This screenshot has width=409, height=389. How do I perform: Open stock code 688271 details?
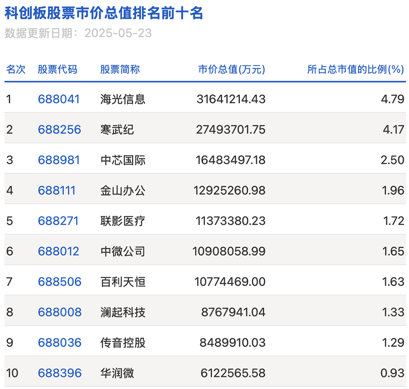tap(58, 221)
